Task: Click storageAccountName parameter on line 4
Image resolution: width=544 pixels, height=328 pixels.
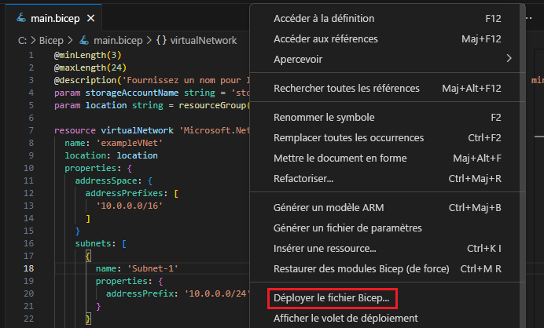Action: tap(132, 93)
